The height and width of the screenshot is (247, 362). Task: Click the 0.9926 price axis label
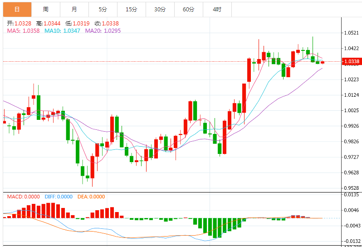352,126
